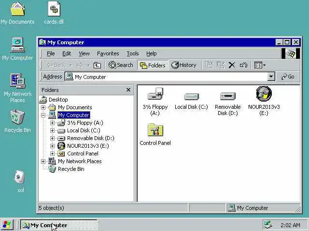Image resolution: width=309 pixels, height=231 pixels.
Task: Click the Forward arrow toolbar button
Action: (x=79, y=65)
